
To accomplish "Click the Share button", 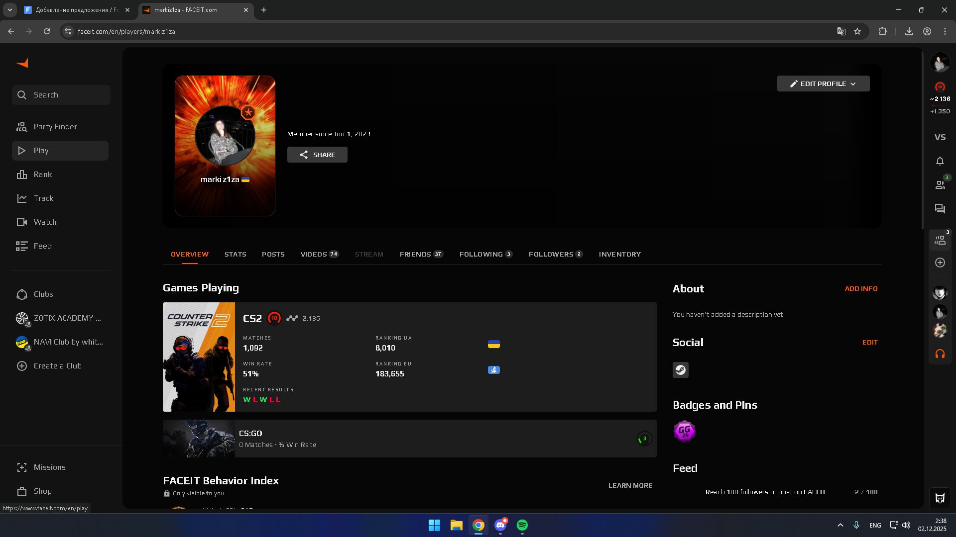I will pos(317,155).
